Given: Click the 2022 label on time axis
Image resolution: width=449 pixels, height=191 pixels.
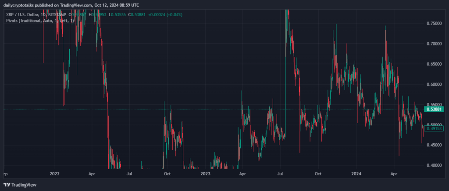Looking at the screenshot, I should click(x=54, y=173).
